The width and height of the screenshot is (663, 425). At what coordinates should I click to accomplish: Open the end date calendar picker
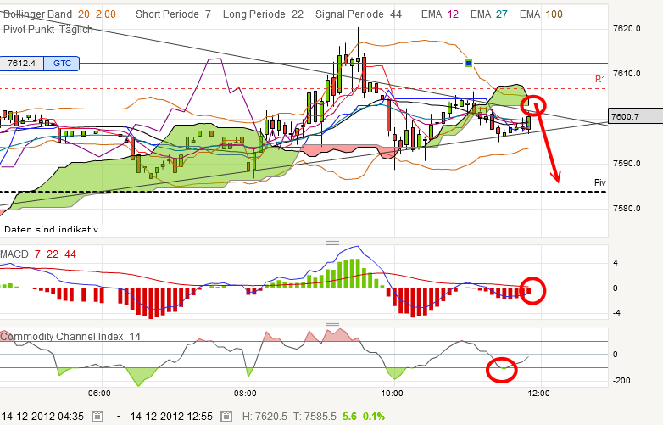tap(226, 417)
